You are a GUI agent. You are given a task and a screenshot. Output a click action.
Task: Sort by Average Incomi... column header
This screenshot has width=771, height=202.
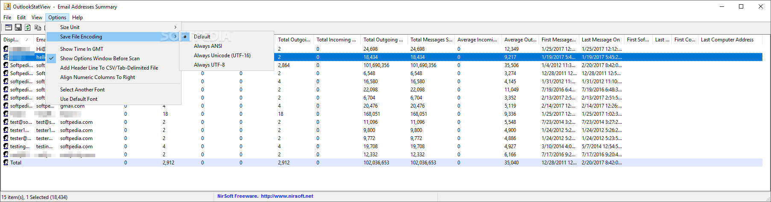click(x=478, y=40)
